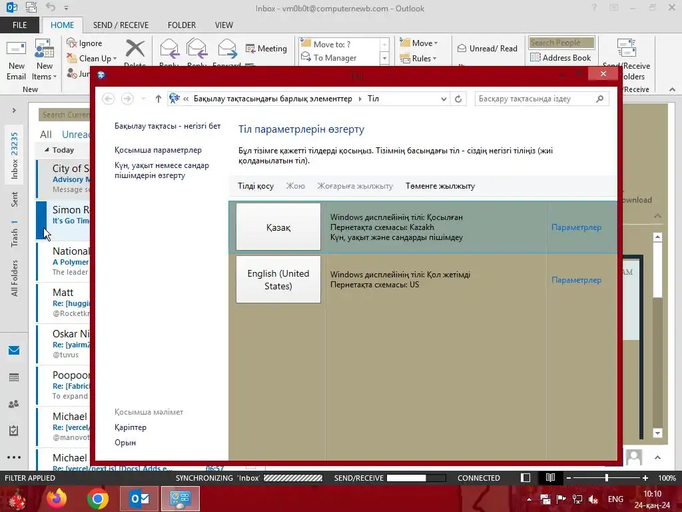This screenshot has height=512, width=682.
Task: Open 'Қосымша параметрлер' link
Action: [158, 150]
